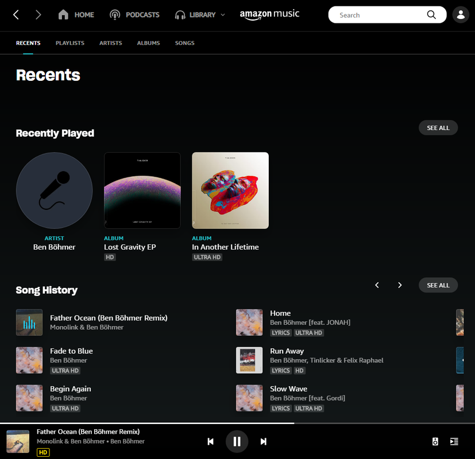This screenshot has height=459, width=475.
Task: Open artist Ben Böhmer, Tinlicker & Felix Raphael
Action: point(327,360)
